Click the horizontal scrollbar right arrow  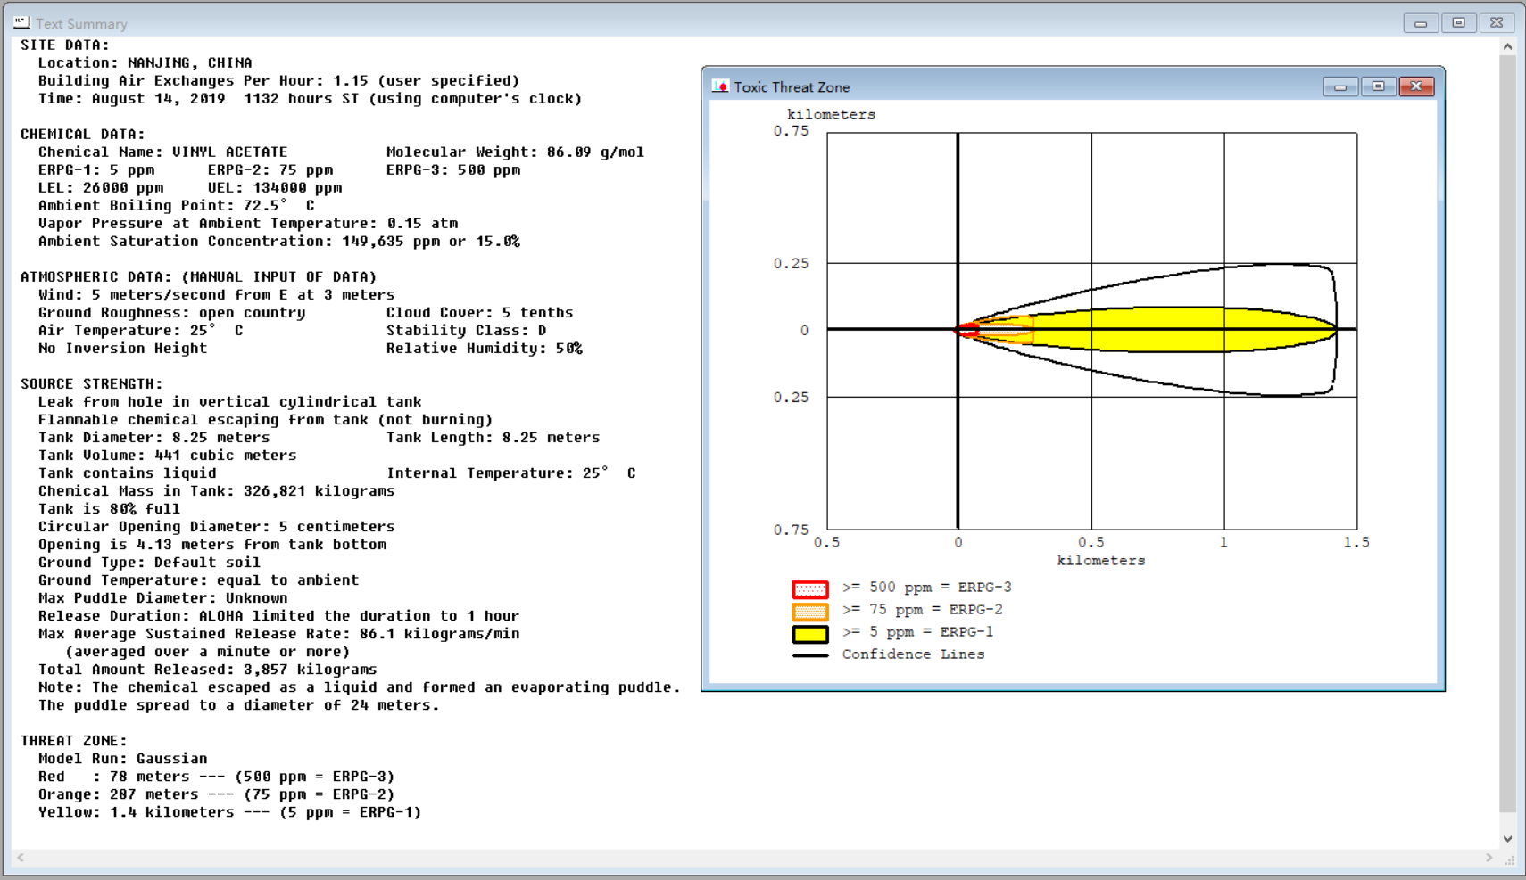pos(1489,858)
